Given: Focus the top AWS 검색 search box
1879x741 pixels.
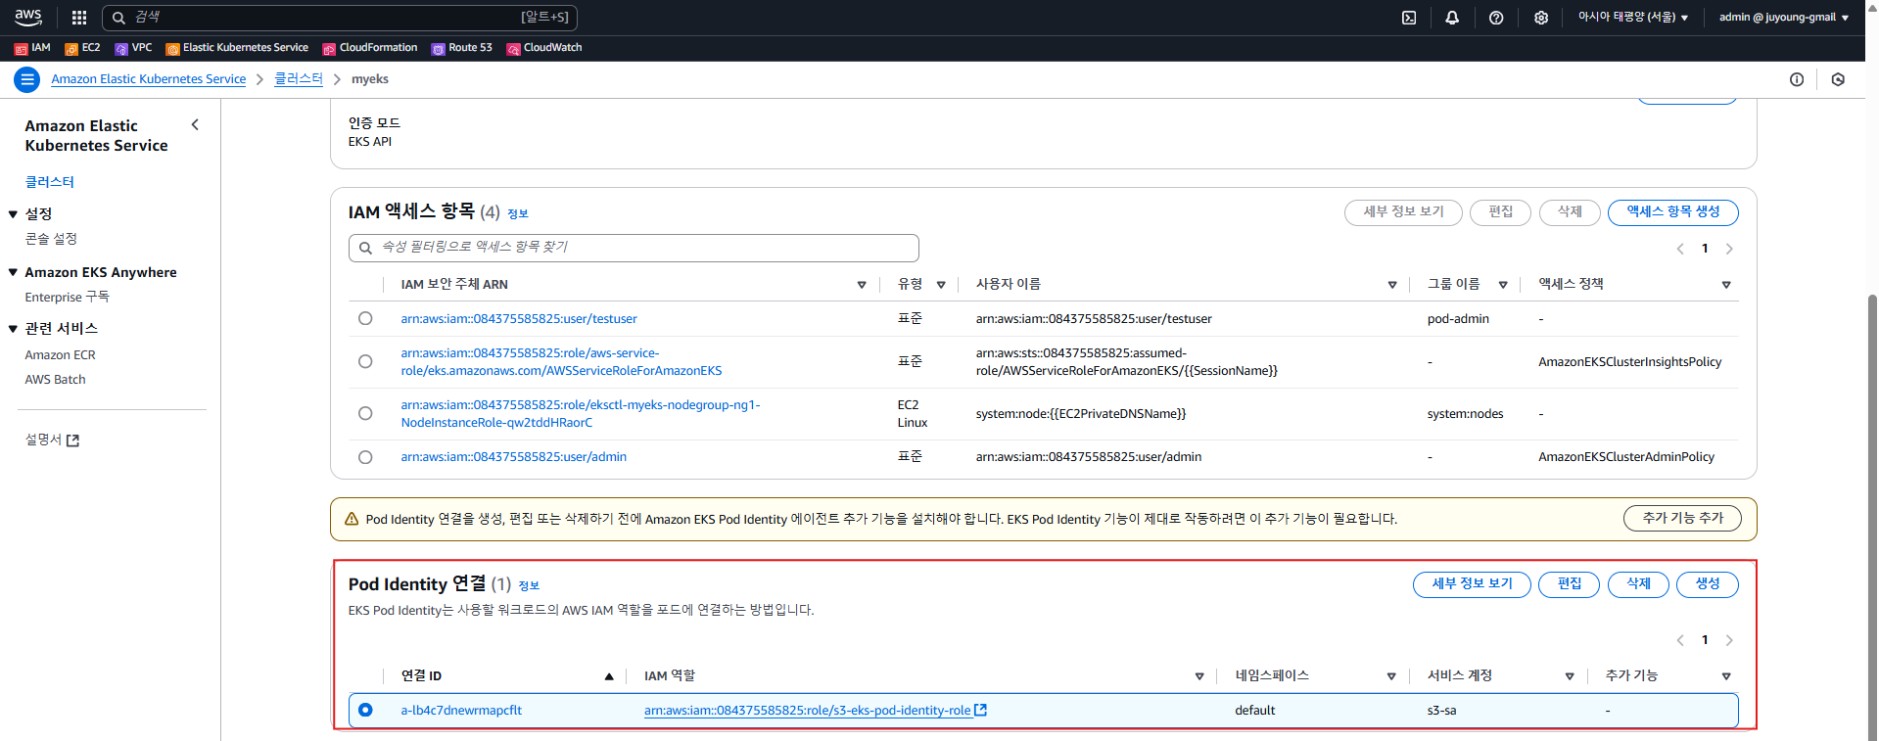Looking at the screenshot, I should click(340, 18).
